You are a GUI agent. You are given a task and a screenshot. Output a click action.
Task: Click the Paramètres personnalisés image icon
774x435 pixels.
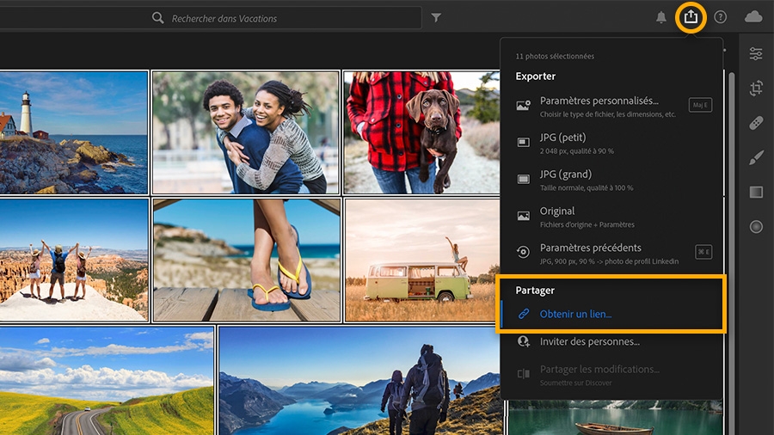click(x=523, y=106)
